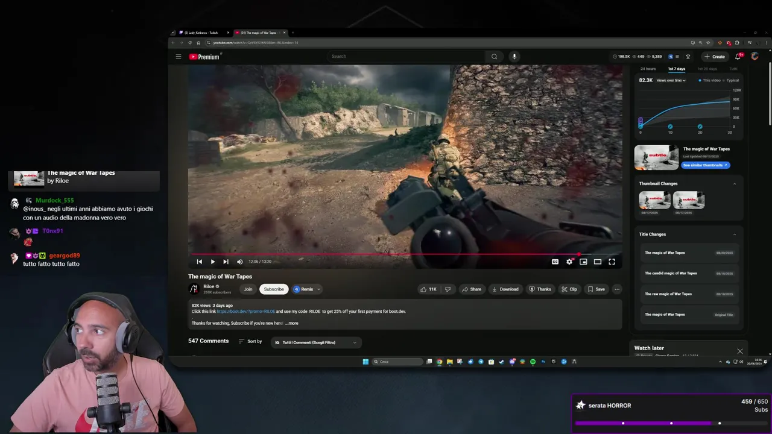Join the Riloe channel membership

pos(248,289)
